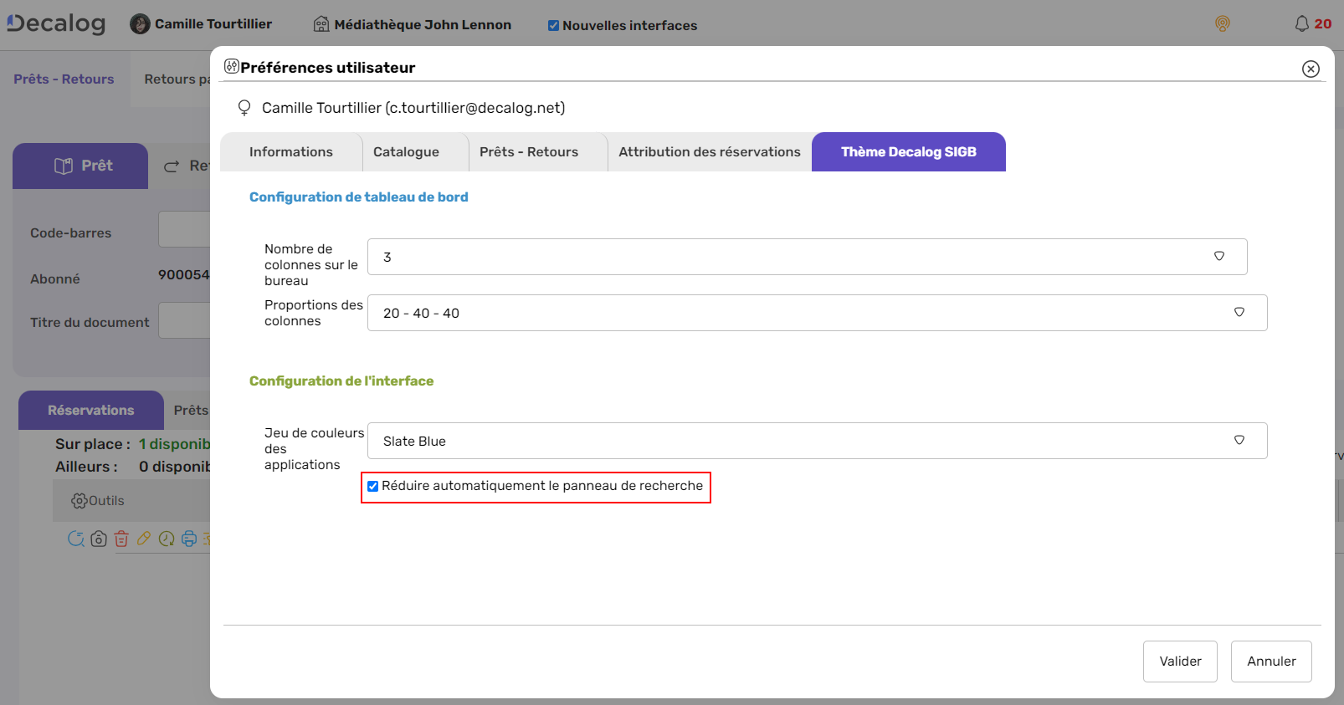
Task: Click the red trash bin icon
Action: tap(121, 539)
